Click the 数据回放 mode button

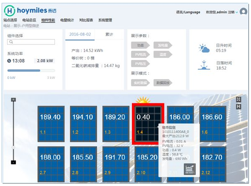pyautogui.click(x=162, y=83)
